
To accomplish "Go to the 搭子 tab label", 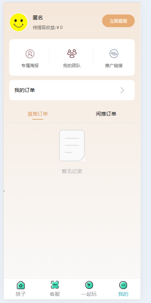I will tap(21, 294).
